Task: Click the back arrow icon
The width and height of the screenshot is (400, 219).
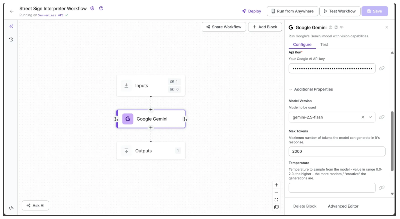Action: [x=11, y=11]
